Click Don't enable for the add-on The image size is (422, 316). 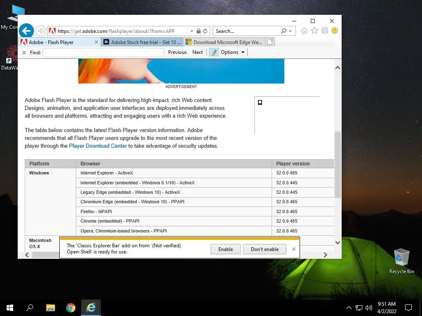[265, 249]
